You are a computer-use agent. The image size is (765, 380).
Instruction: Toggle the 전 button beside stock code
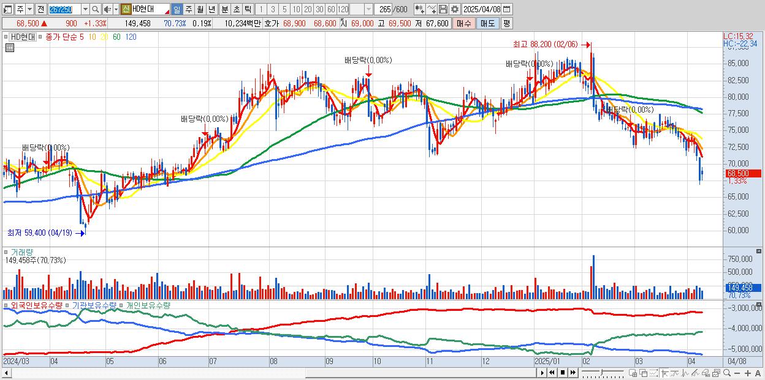click(40, 9)
